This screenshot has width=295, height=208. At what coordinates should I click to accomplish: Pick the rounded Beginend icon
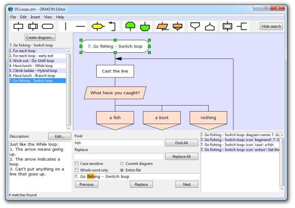click(x=48, y=26)
